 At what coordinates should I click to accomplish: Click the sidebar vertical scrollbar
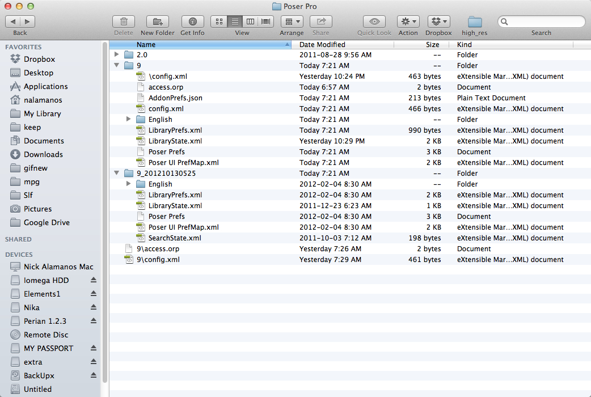pyautogui.click(x=105, y=211)
